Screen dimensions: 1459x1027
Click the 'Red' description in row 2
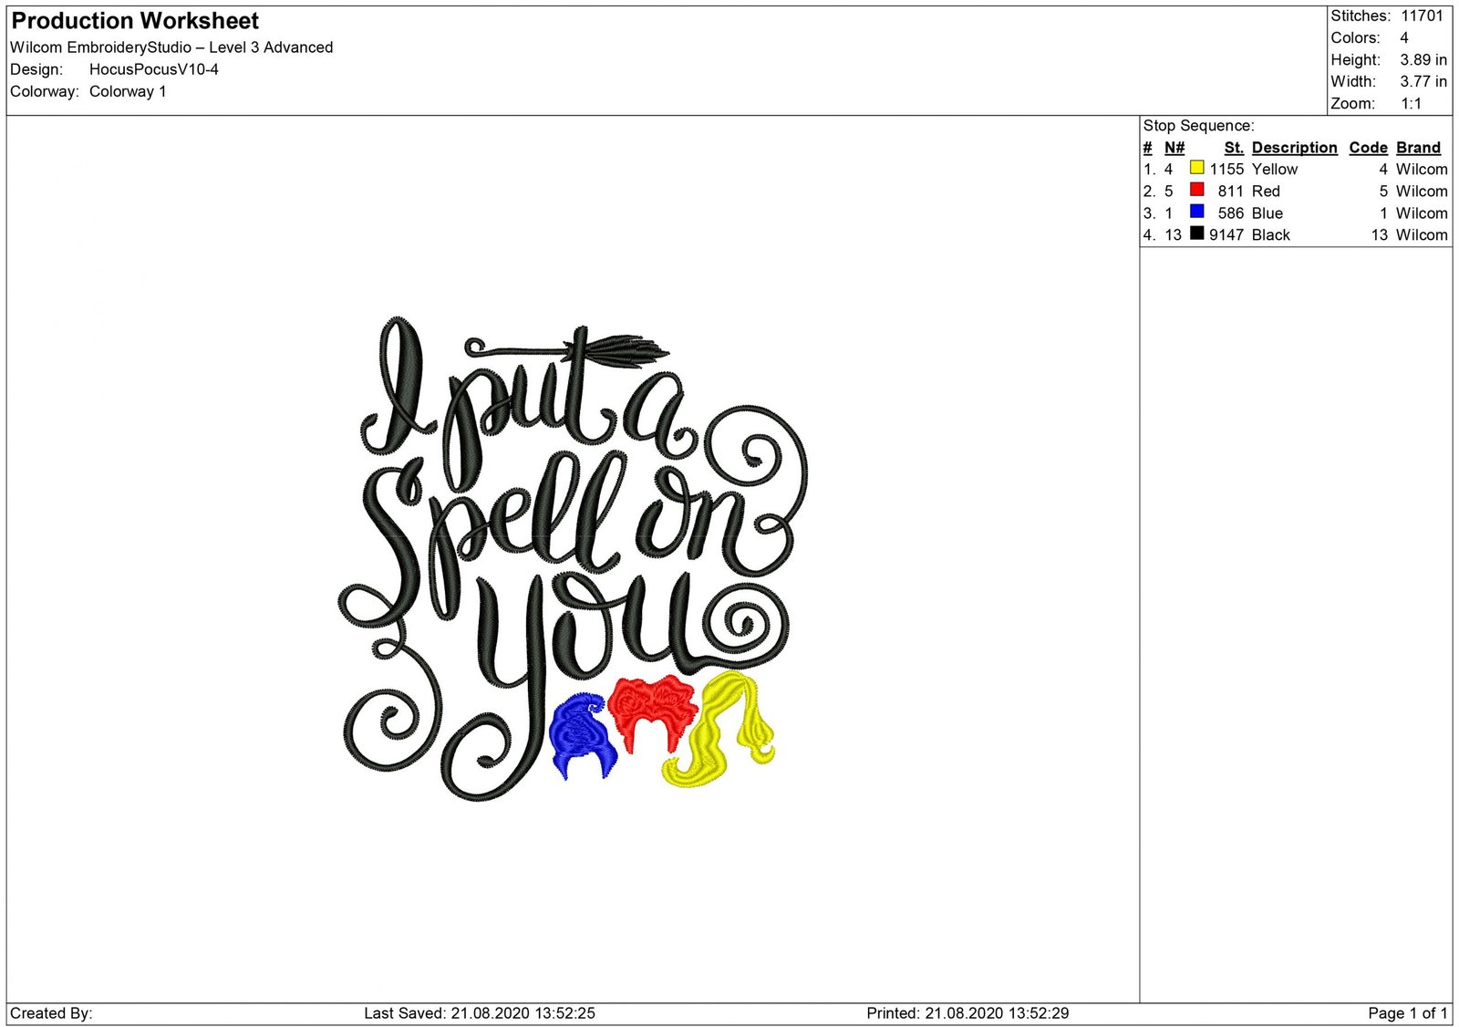[1266, 192]
